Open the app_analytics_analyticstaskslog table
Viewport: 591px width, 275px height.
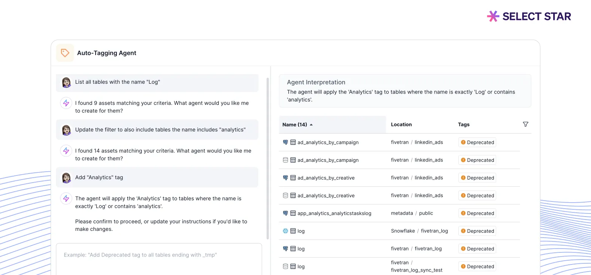pyautogui.click(x=334, y=213)
